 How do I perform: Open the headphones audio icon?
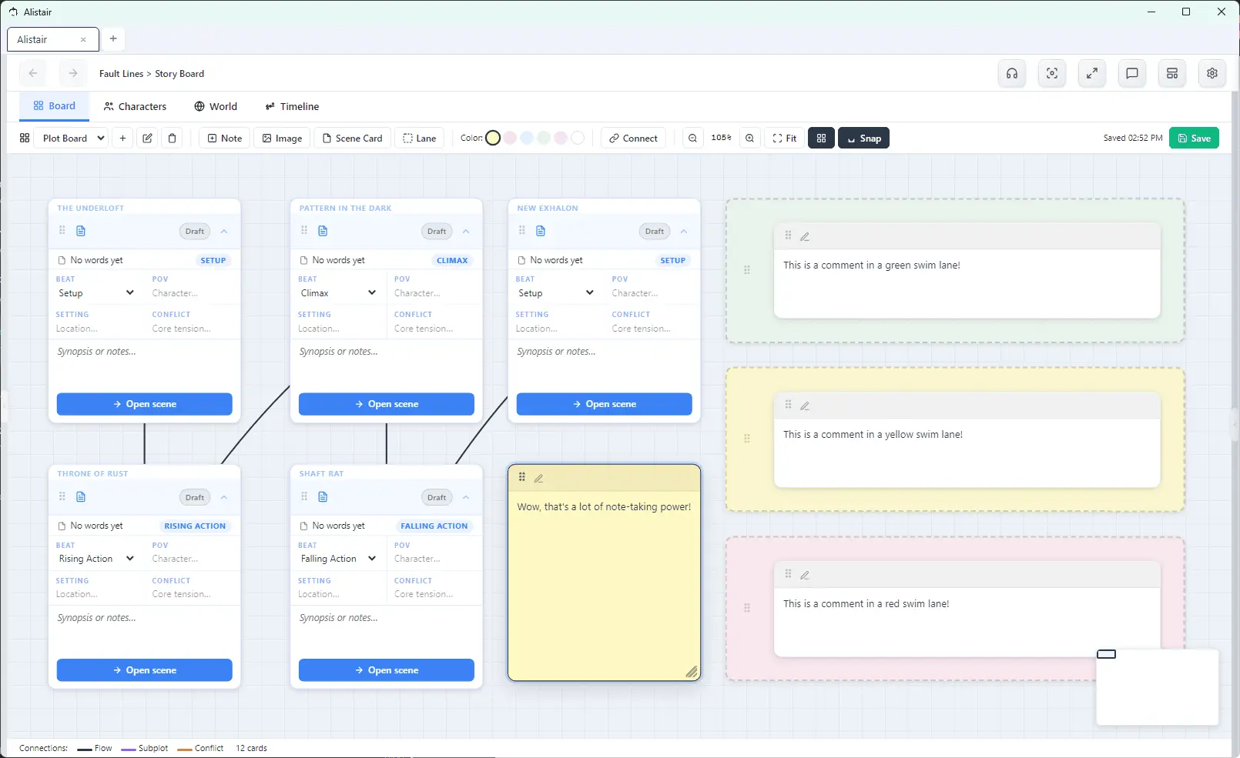pos(1012,74)
